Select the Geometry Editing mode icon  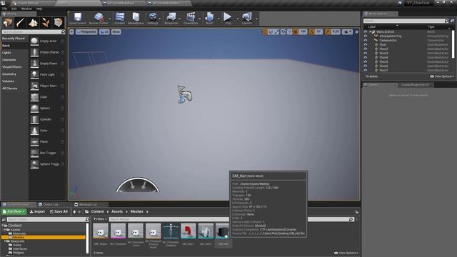58,22
